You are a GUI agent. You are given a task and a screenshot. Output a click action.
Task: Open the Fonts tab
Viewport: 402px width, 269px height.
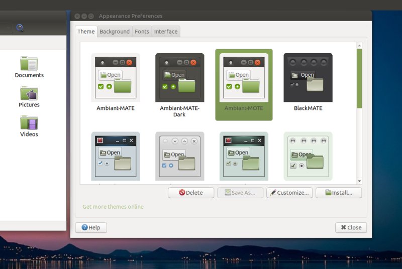pyautogui.click(x=142, y=32)
